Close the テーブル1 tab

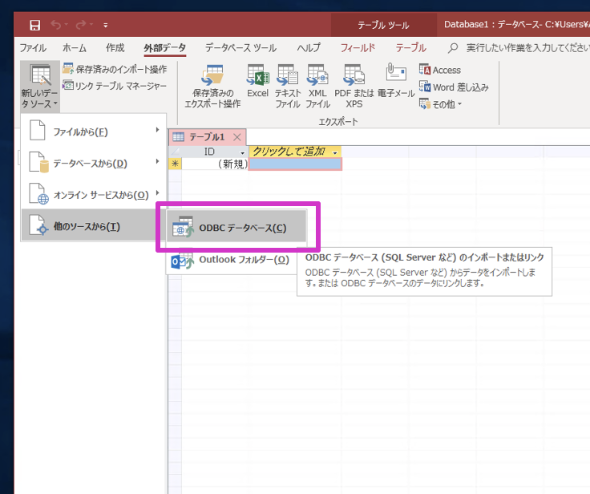coord(237,137)
